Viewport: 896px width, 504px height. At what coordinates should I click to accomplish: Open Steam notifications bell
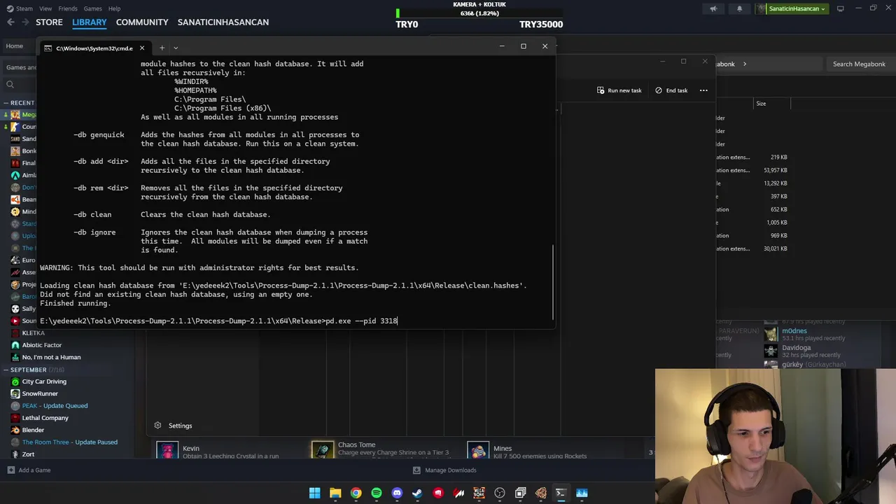pyautogui.click(x=739, y=8)
